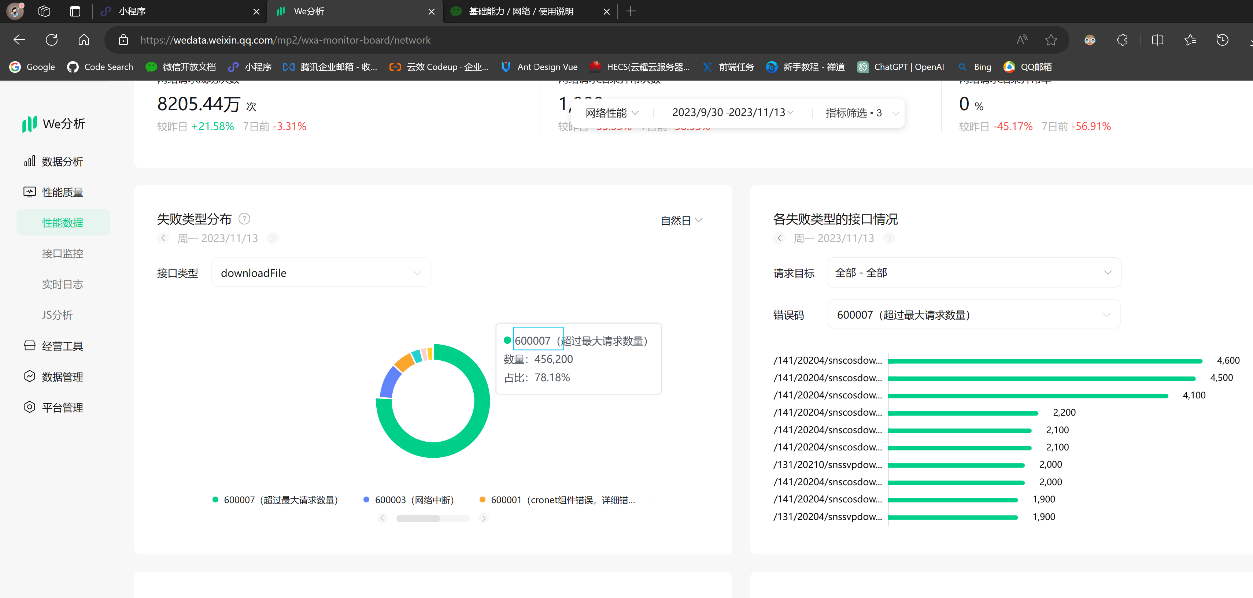The height and width of the screenshot is (598, 1253).
Task: Click previous day arrow for 失败类型分布
Action: pos(163,238)
